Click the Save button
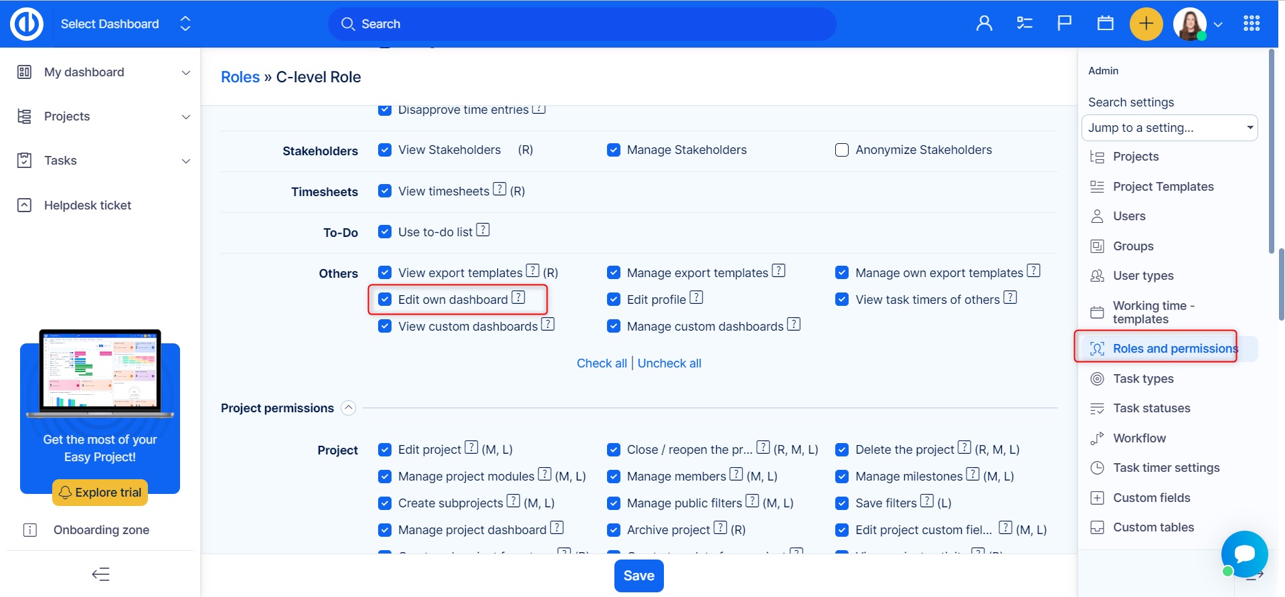The image size is (1285, 597). pos(638,576)
